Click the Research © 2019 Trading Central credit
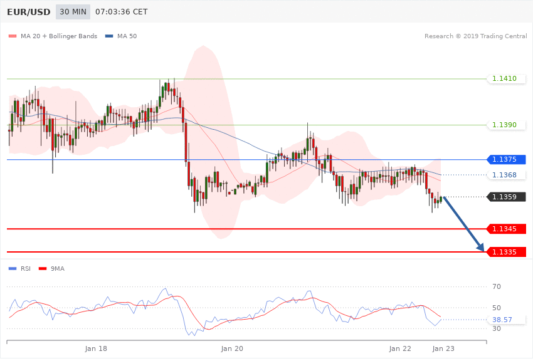533x361 pixels. (475, 36)
